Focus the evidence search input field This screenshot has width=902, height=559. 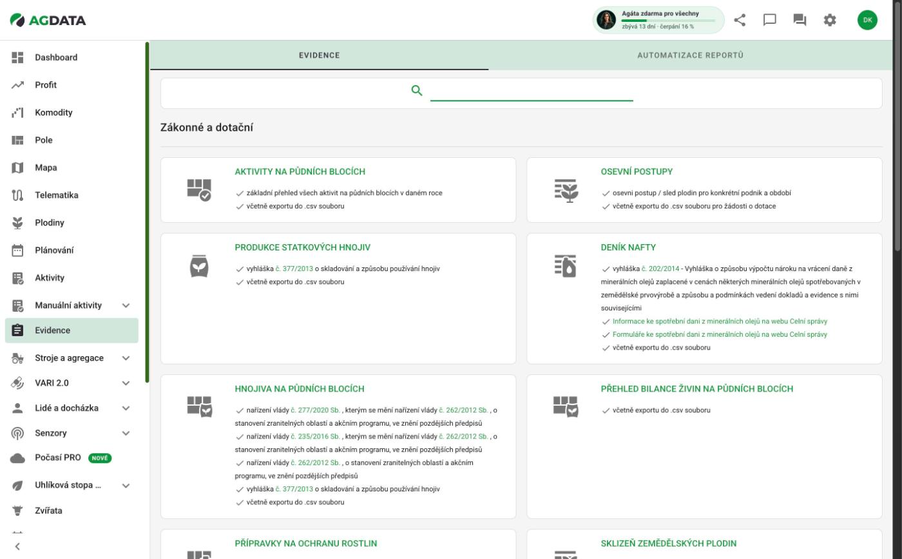click(x=532, y=91)
